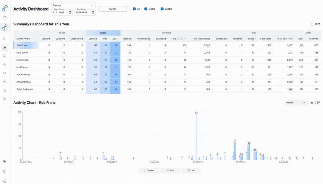Select the Sally Jones row
The image size is (323, 184).
(23, 52)
